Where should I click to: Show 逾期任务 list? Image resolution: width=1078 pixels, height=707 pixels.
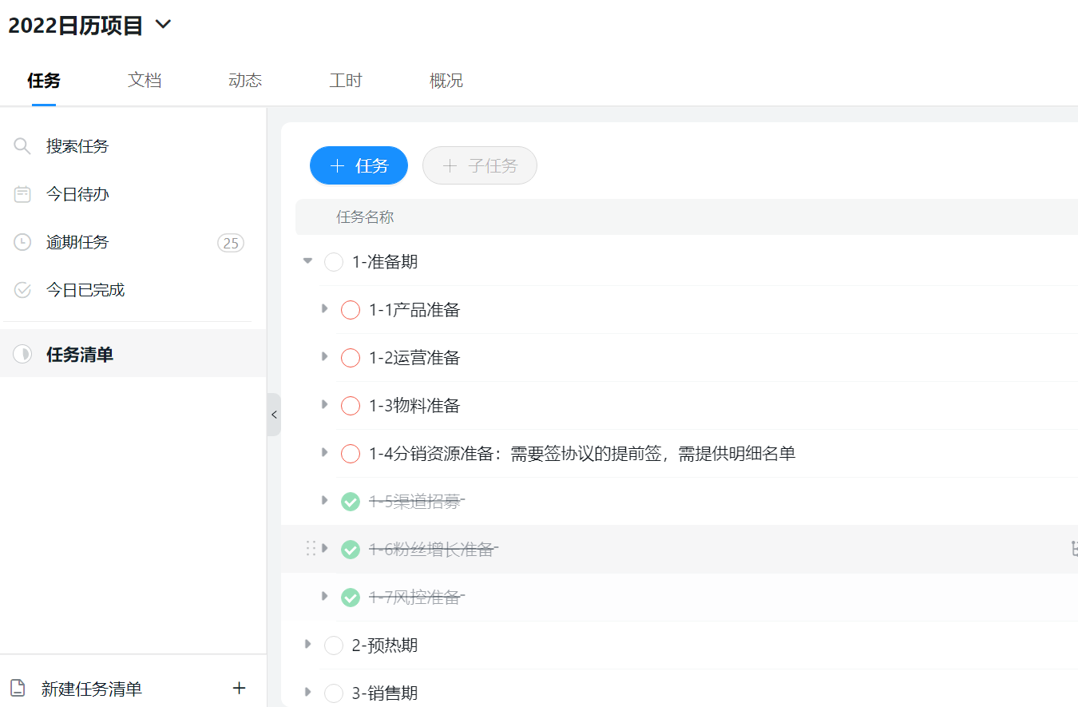[x=77, y=242]
